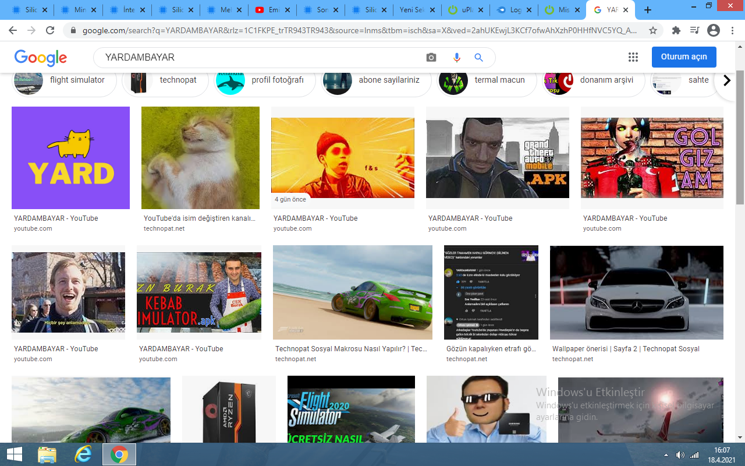Reload the page with the refresh icon
Viewport: 745px width, 466px height.
[x=50, y=30]
